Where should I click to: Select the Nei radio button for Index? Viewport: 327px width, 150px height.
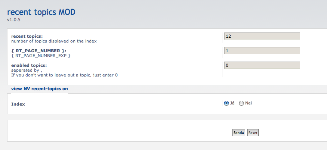[241, 103]
